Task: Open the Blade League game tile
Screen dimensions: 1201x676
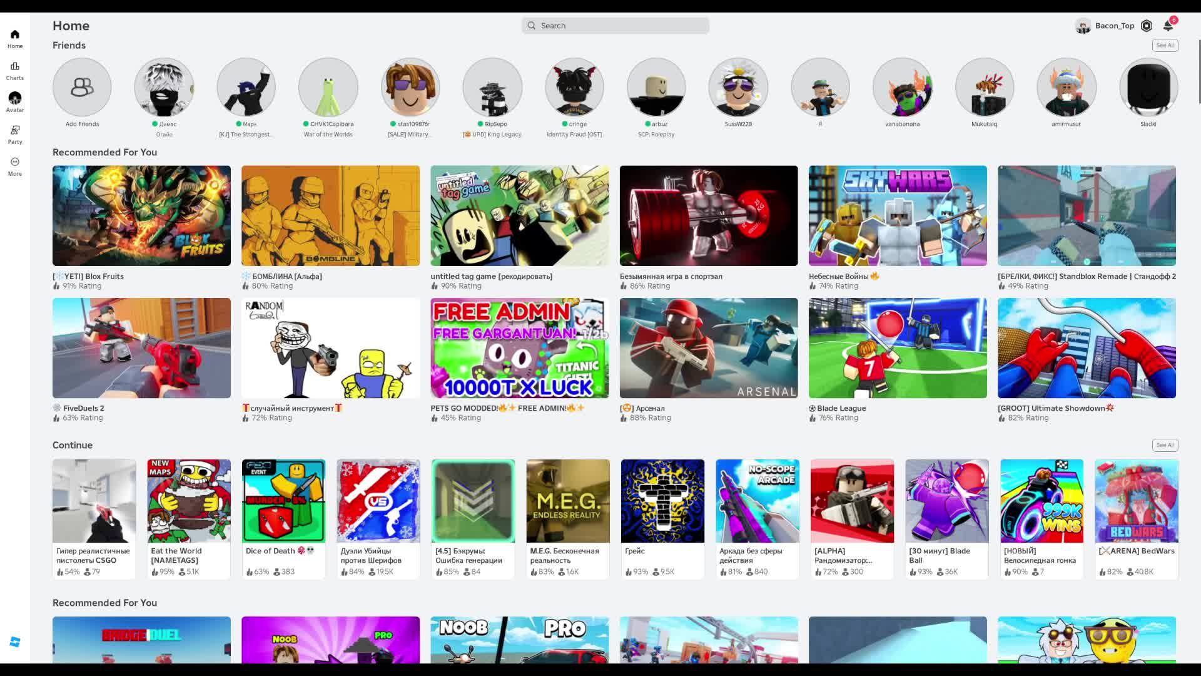Action: click(x=898, y=348)
